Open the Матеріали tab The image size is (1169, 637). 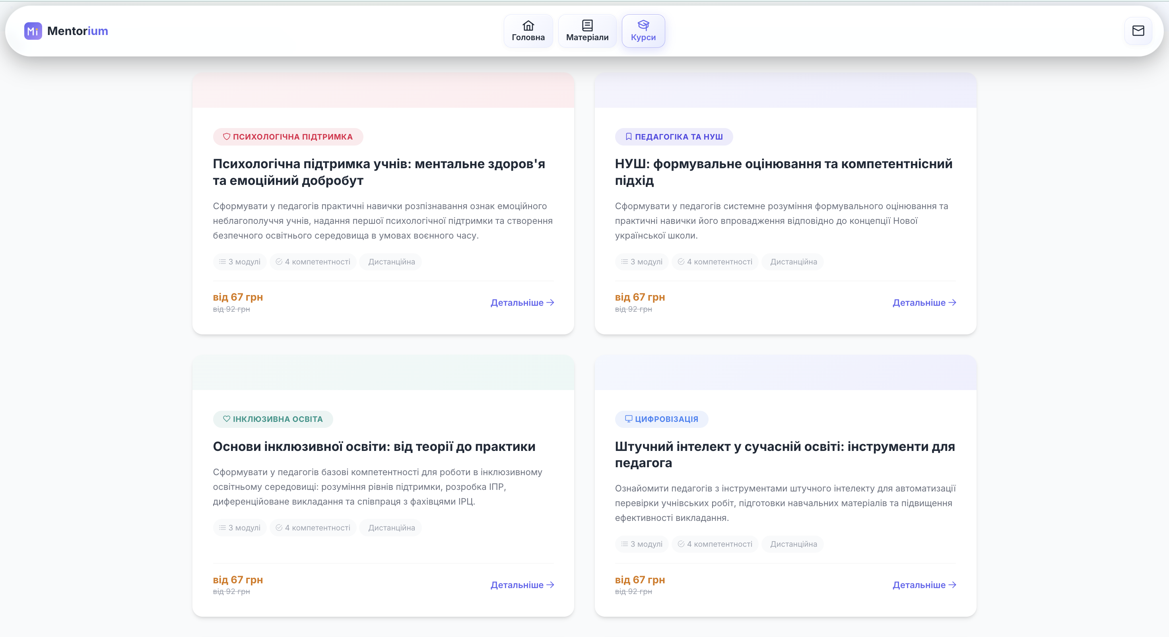click(x=587, y=31)
